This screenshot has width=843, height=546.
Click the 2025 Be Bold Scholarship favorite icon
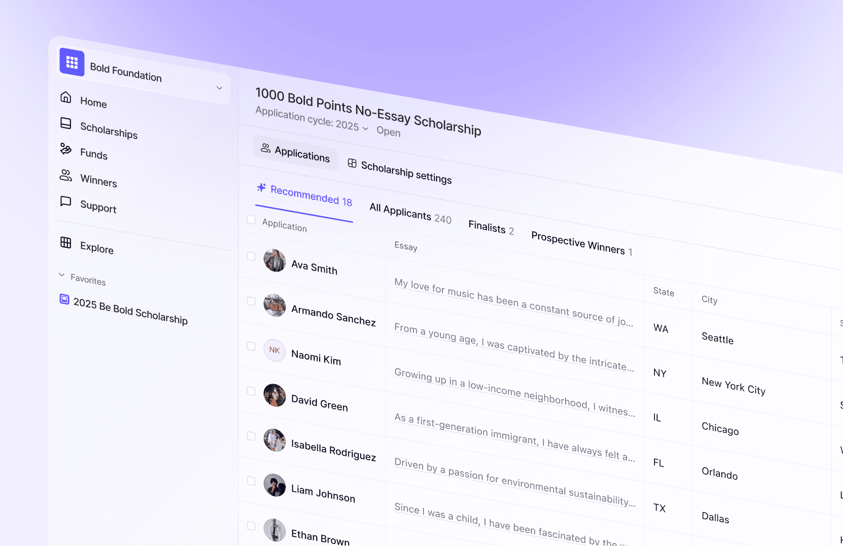point(64,299)
